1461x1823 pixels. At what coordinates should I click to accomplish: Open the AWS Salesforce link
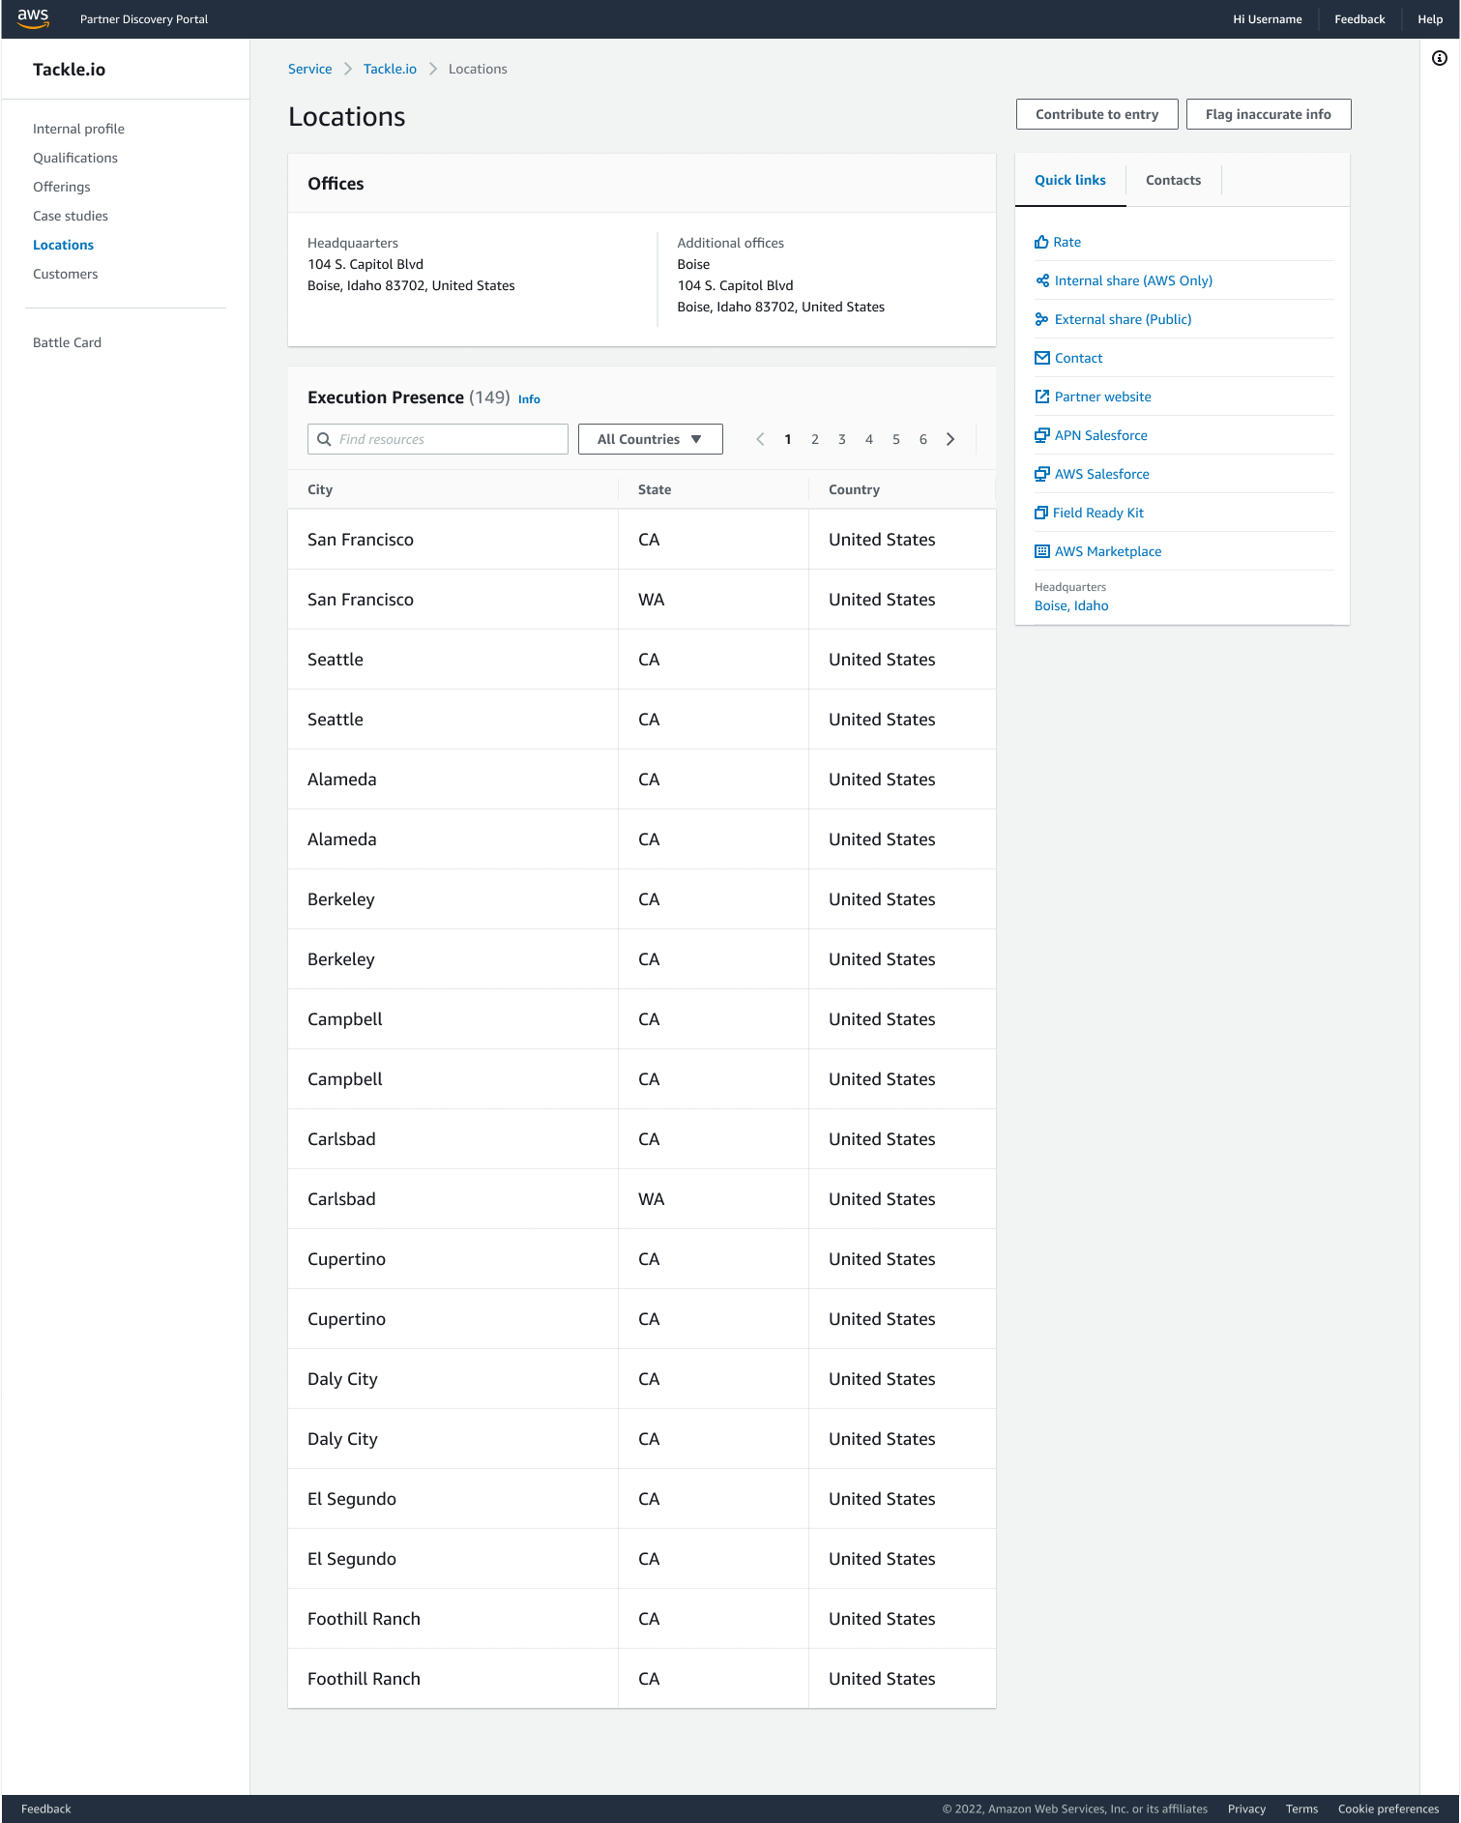1102,474
